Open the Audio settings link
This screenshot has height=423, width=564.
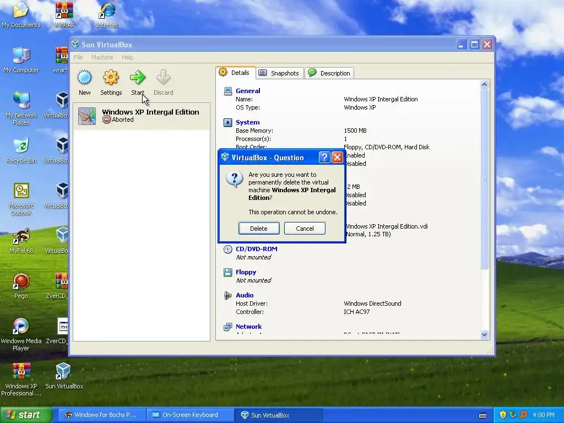[245, 295]
